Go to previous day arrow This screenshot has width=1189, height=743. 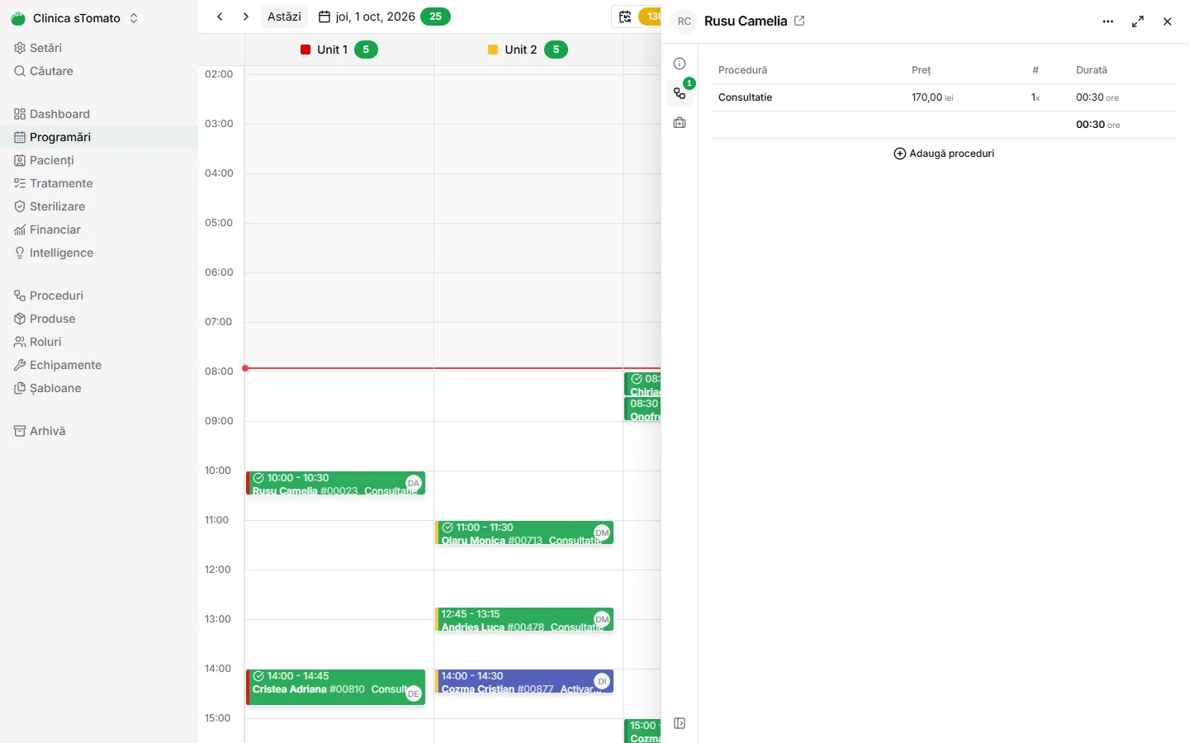pos(220,17)
